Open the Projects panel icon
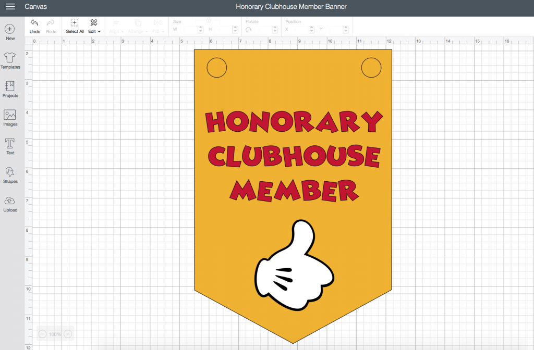The image size is (534, 350). pos(10,86)
